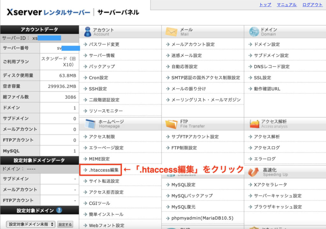Open DNSレコード設定
Image resolution: width=326 pixels, height=229 pixels.
[272, 67]
